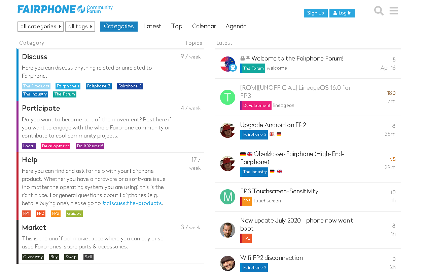Open the hamburger menu icon

[394, 11]
